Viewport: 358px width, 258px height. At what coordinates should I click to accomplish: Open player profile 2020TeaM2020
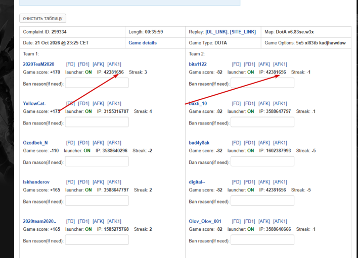pyautogui.click(x=38, y=64)
